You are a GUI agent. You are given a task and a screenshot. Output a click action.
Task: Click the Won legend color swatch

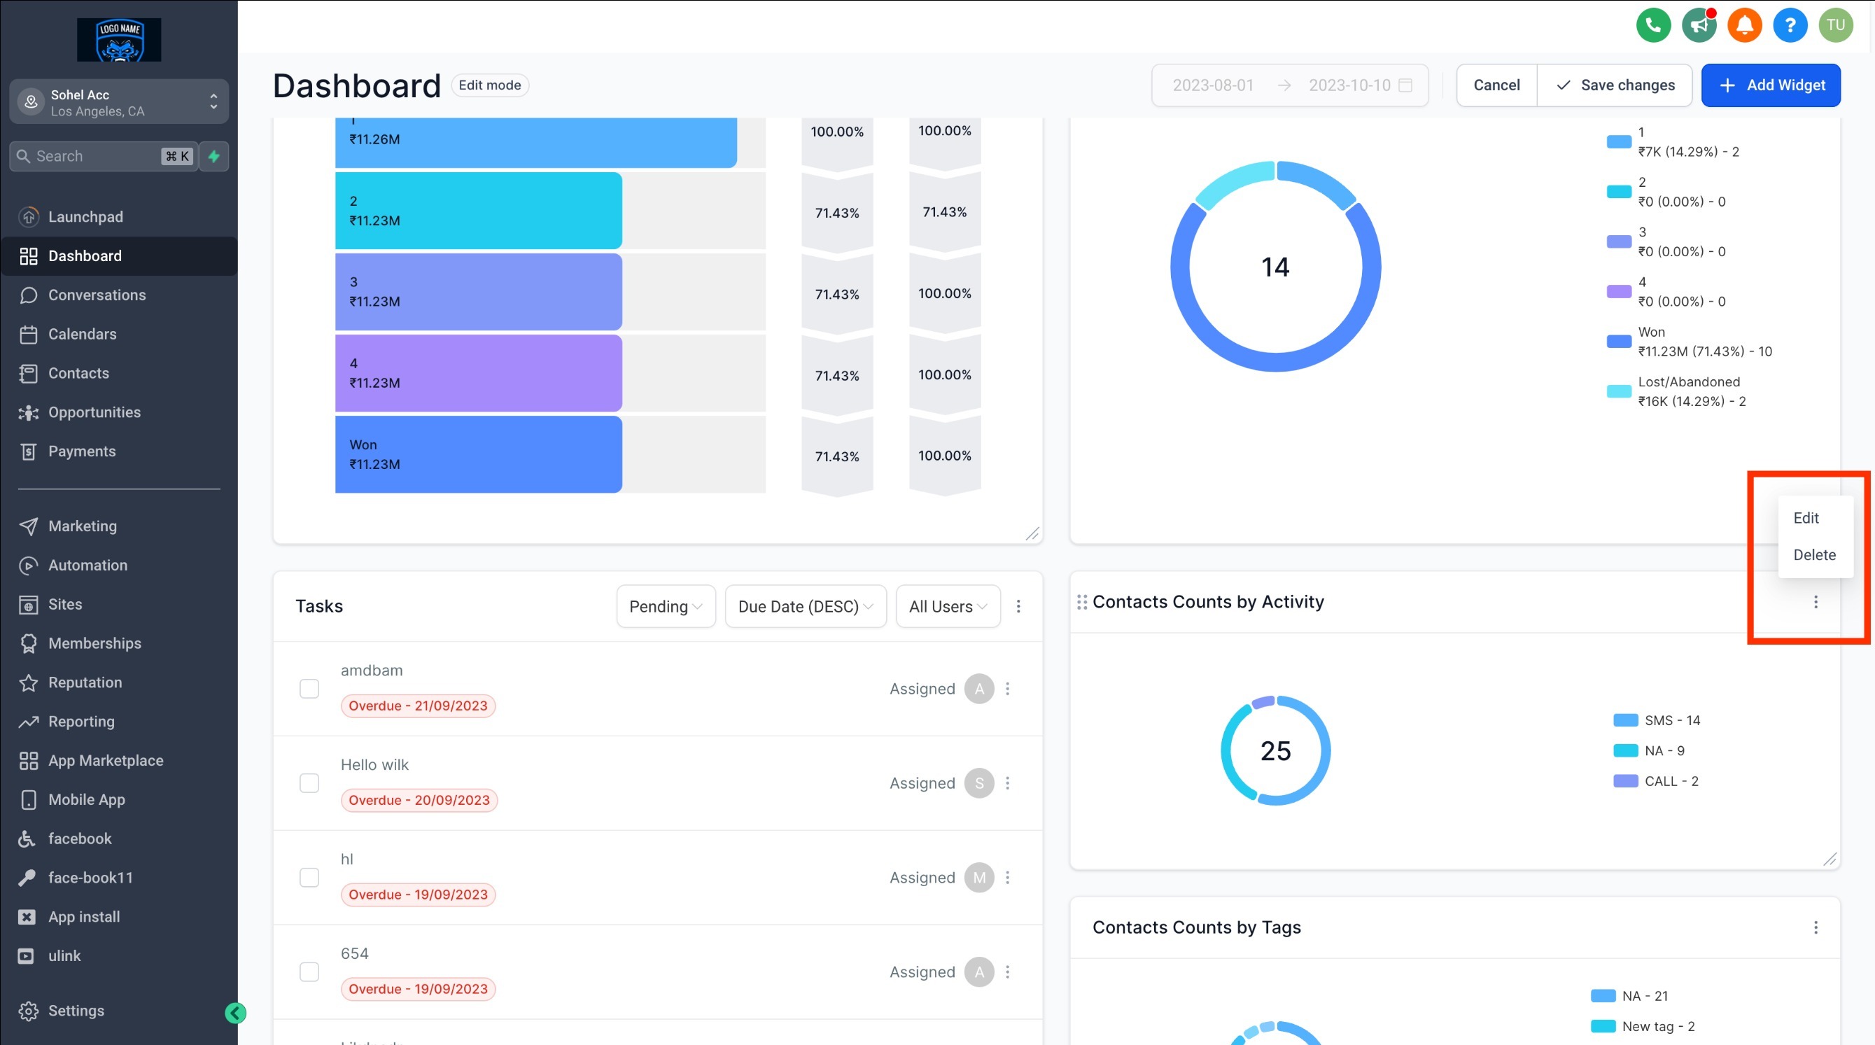click(x=1618, y=342)
